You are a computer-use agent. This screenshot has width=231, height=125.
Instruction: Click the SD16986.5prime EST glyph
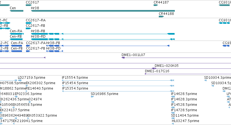click(92, 97)
